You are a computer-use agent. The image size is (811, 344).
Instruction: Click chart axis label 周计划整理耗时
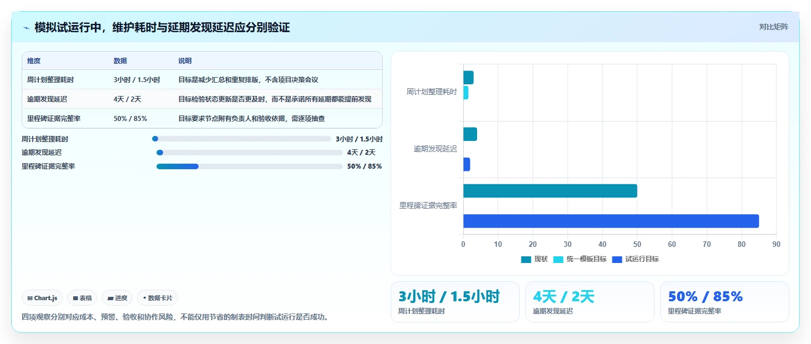coord(432,92)
